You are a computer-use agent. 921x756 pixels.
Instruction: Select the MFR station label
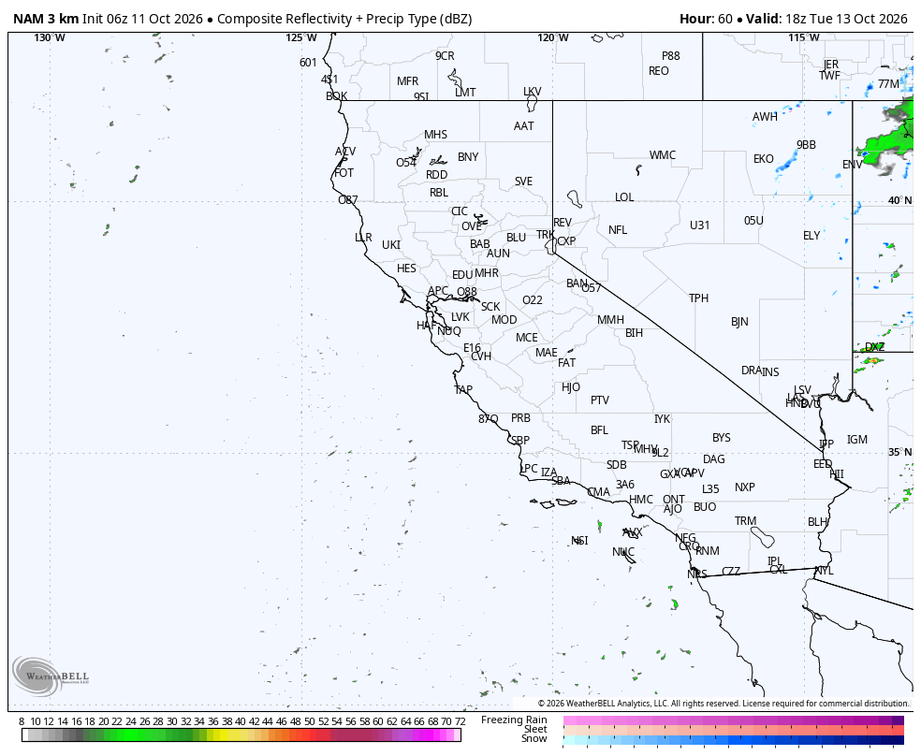coord(408,81)
